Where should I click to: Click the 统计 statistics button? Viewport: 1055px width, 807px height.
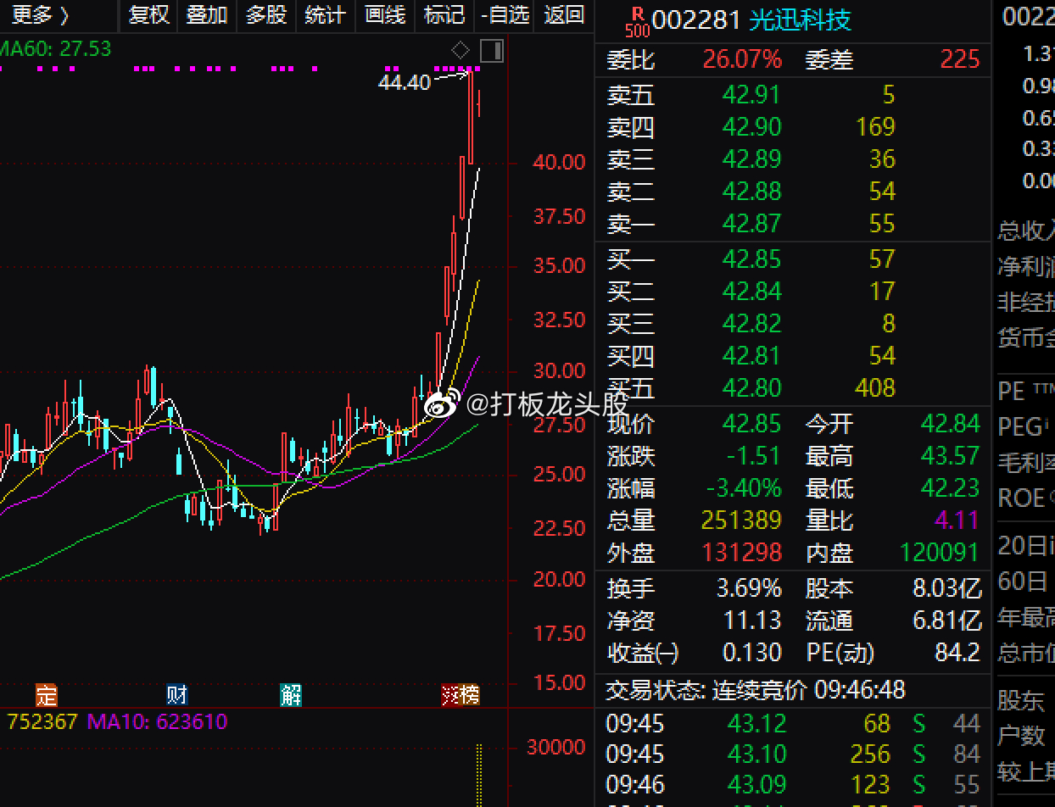point(326,14)
